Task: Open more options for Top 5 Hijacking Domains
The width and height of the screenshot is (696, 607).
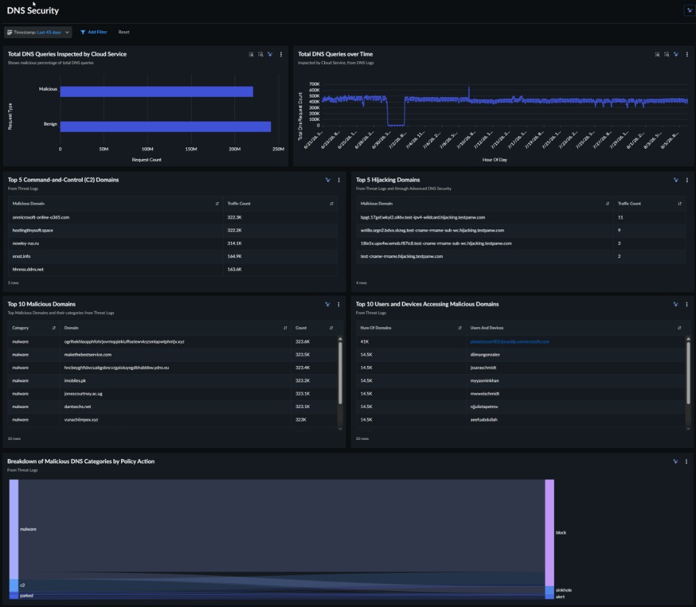Action: [x=687, y=180]
